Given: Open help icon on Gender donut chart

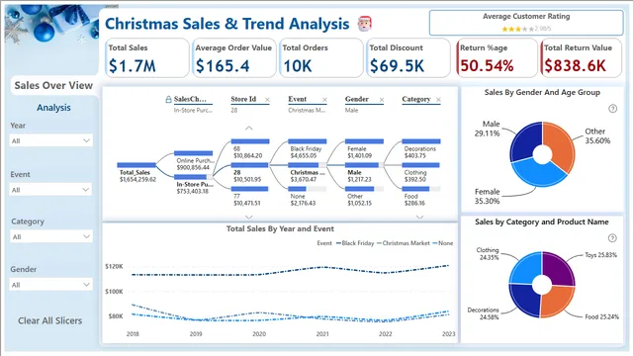Looking at the screenshot, I should 613,109.
